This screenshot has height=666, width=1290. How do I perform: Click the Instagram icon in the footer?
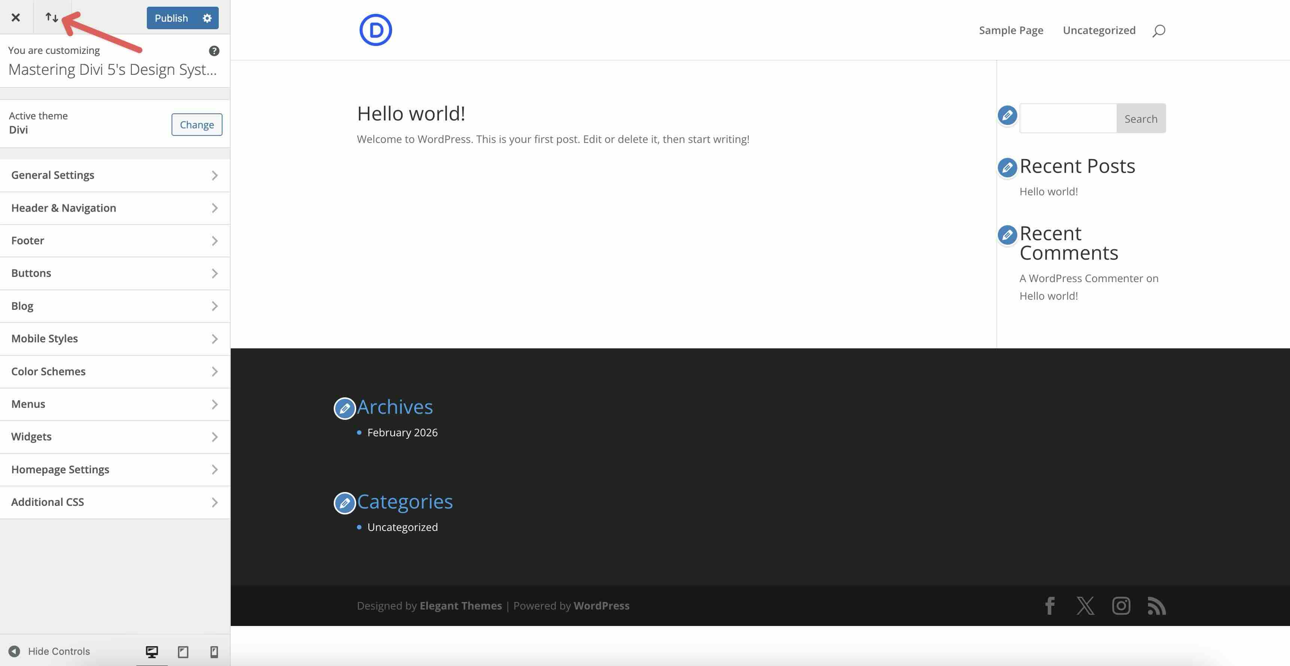pos(1121,605)
